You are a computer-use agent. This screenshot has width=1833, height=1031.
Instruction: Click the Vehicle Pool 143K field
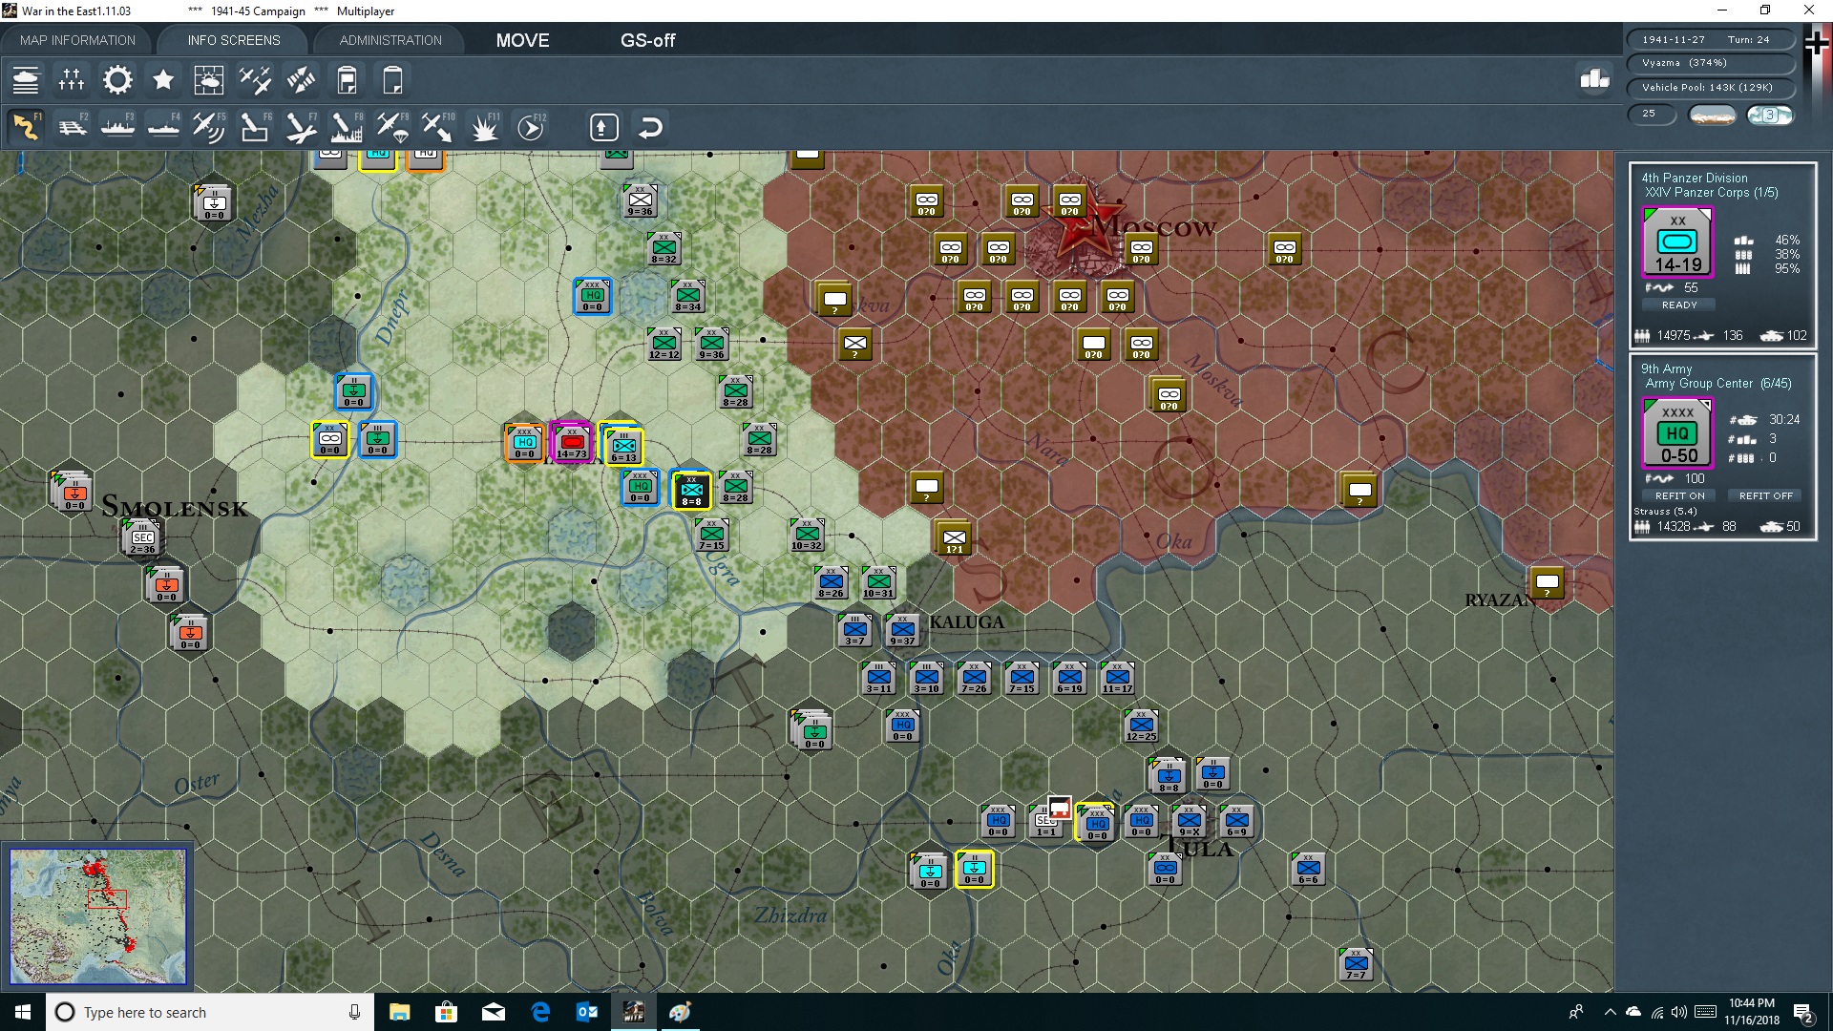tap(1711, 88)
